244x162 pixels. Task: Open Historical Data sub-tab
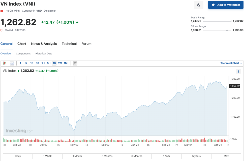44,54
